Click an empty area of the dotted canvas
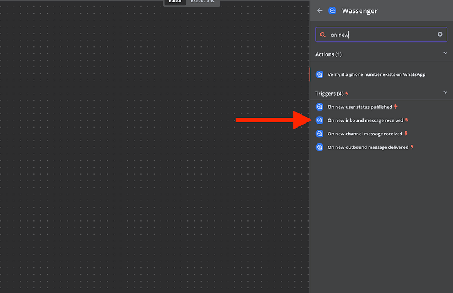This screenshot has width=453, height=293. (142, 170)
